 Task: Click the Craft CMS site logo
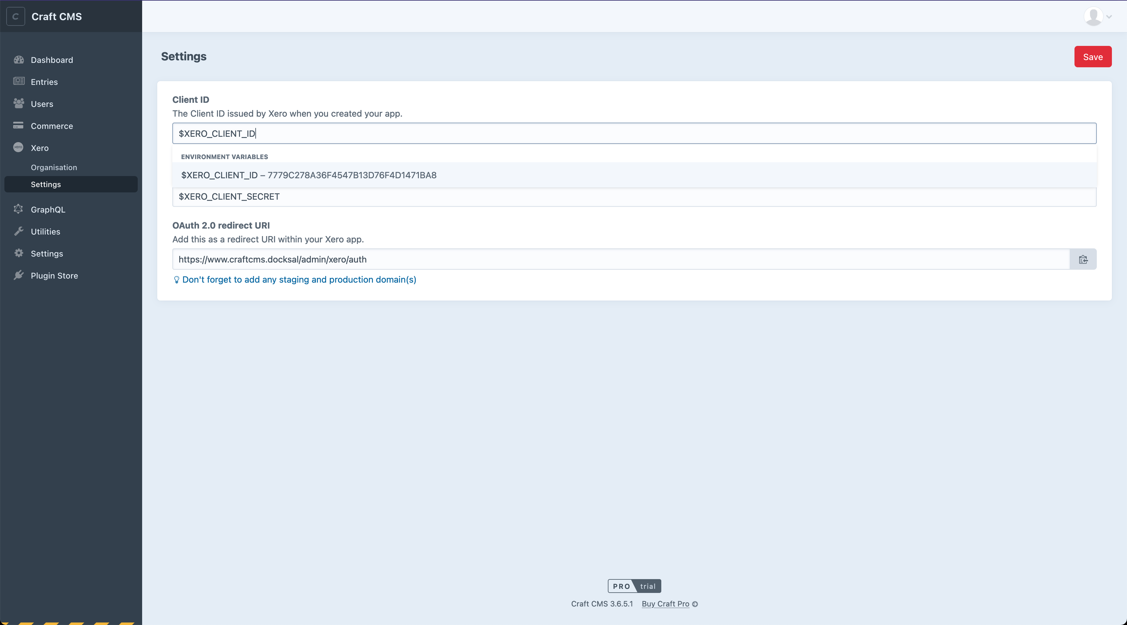click(x=16, y=17)
